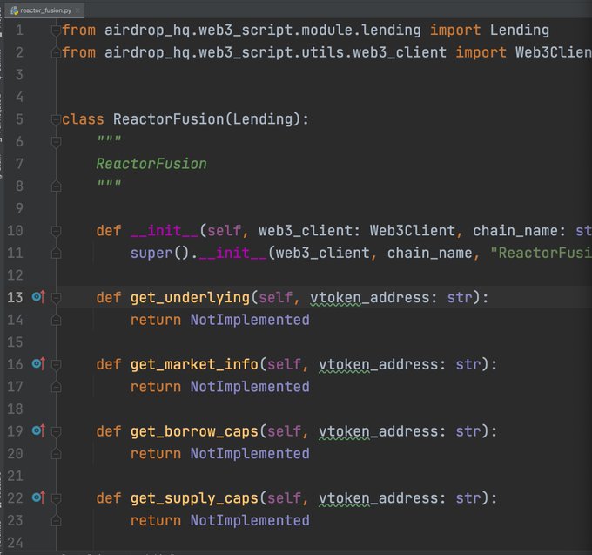Fold the get_market_info method at line 16
The height and width of the screenshot is (555, 592).
56,364
